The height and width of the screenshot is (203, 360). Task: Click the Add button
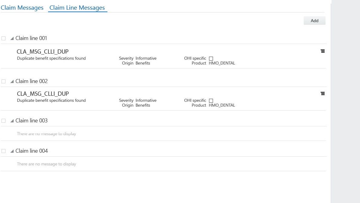point(314,21)
